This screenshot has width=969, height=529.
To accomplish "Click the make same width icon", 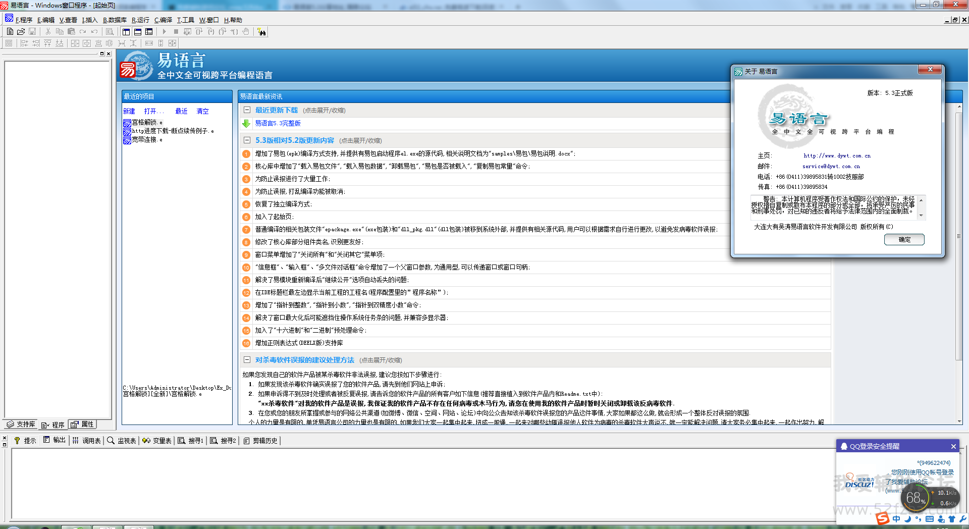I will point(149,43).
